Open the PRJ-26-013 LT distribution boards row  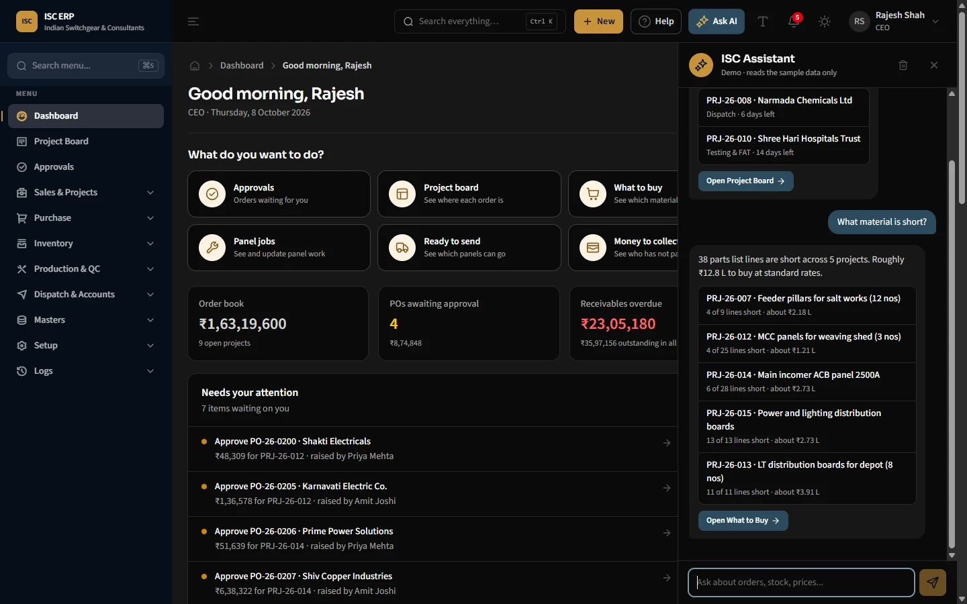point(807,479)
